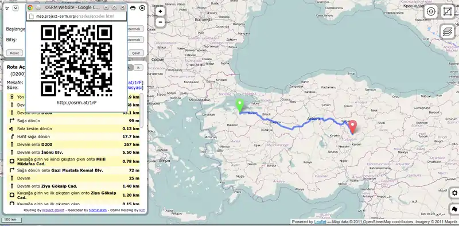Click the arrow icon beside Devam onto İnönü Blv.
The image size is (459, 226).
click(x=12, y=152)
